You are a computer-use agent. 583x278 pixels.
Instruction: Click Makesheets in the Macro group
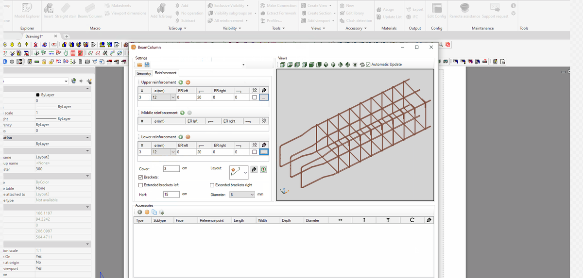click(x=117, y=5)
